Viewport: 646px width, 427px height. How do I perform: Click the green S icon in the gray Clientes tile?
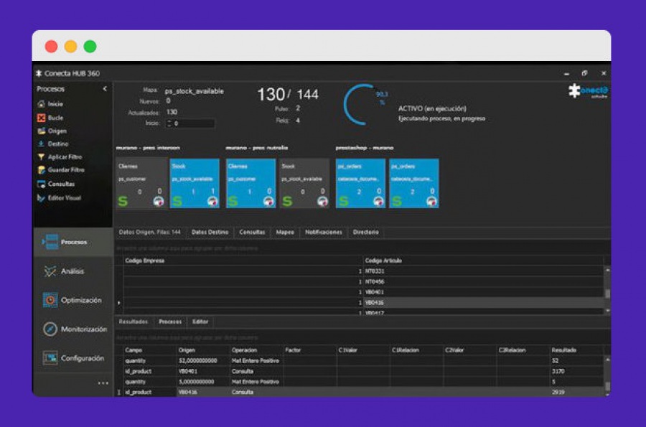123,202
